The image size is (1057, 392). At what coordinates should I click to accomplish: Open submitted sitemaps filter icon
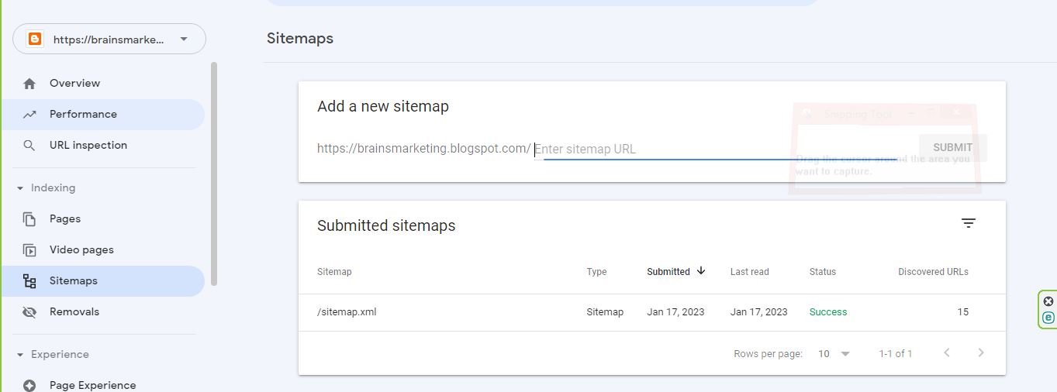coord(968,223)
